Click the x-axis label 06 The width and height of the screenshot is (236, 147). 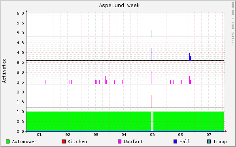[180, 135]
